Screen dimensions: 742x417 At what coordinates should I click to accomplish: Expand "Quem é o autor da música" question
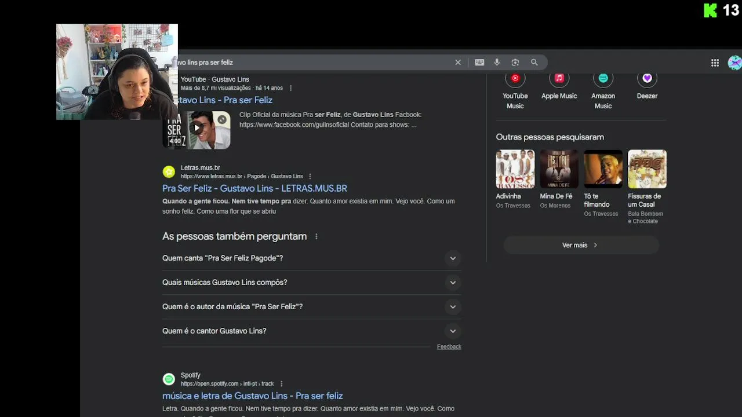[312, 307]
